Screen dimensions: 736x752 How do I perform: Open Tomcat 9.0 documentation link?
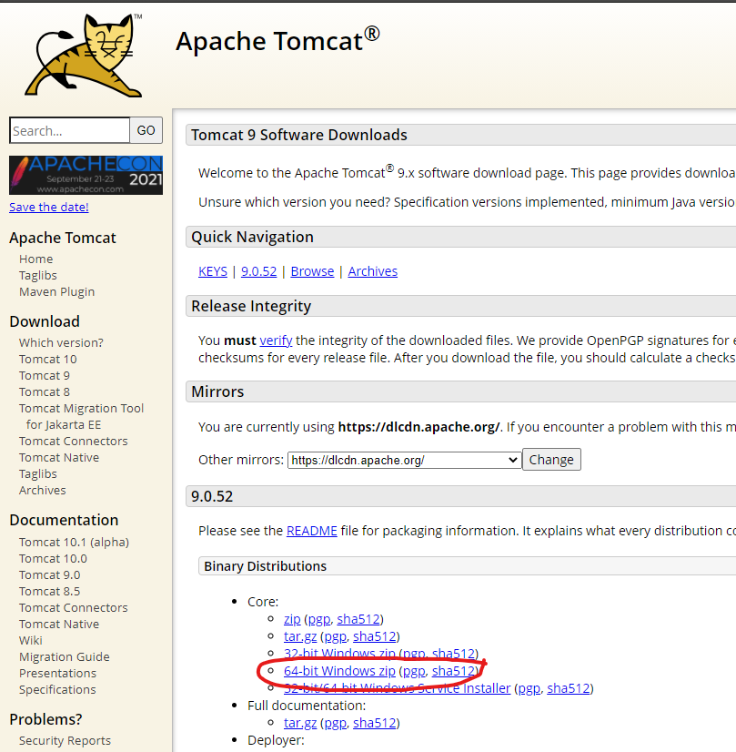[50, 575]
